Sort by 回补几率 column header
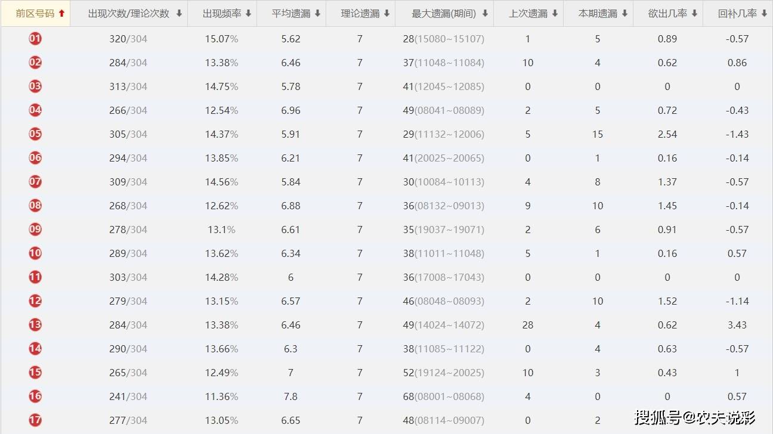This screenshot has height=434, width=773. pos(737,13)
